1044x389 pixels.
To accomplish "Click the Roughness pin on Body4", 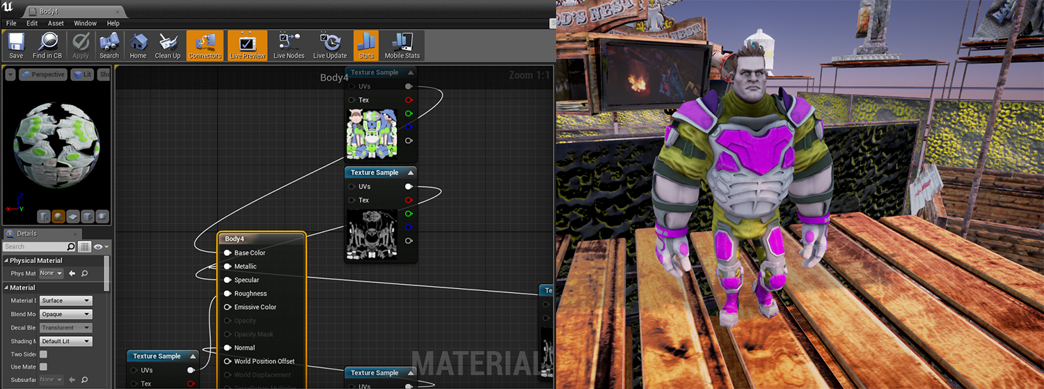I will tap(228, 294).
